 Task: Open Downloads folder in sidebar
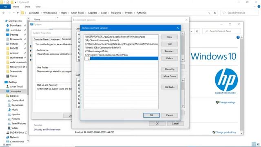coord(15,25)
